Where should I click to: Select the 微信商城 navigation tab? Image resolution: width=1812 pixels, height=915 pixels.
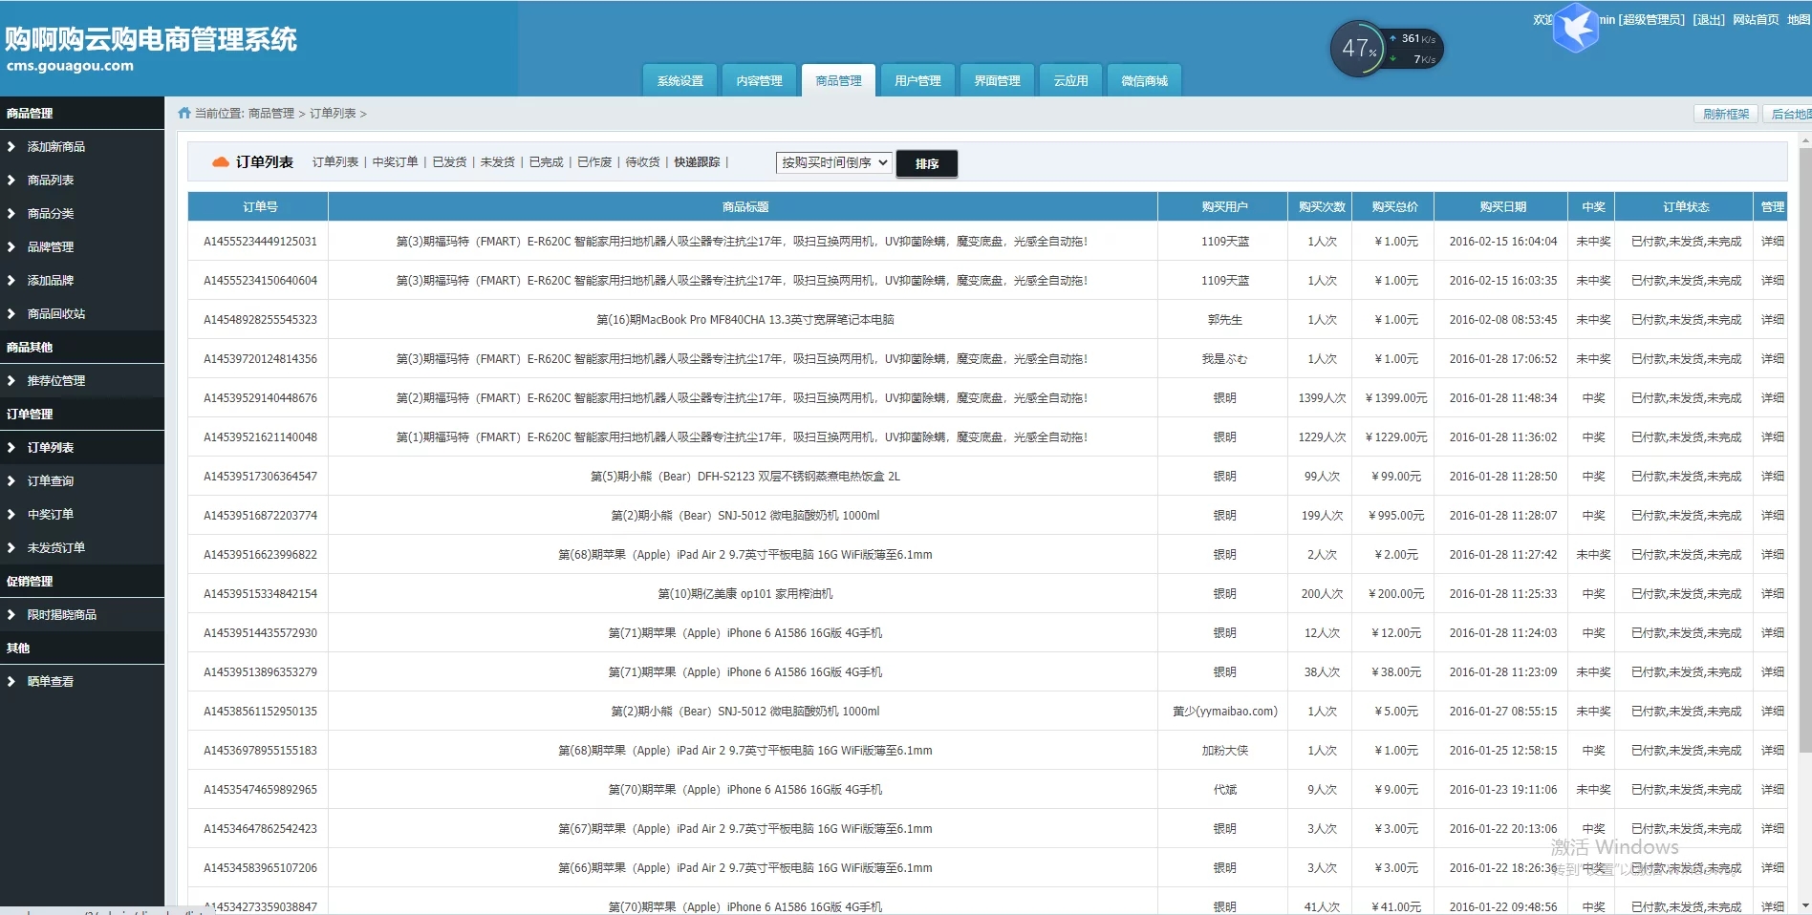point(1144,81)
